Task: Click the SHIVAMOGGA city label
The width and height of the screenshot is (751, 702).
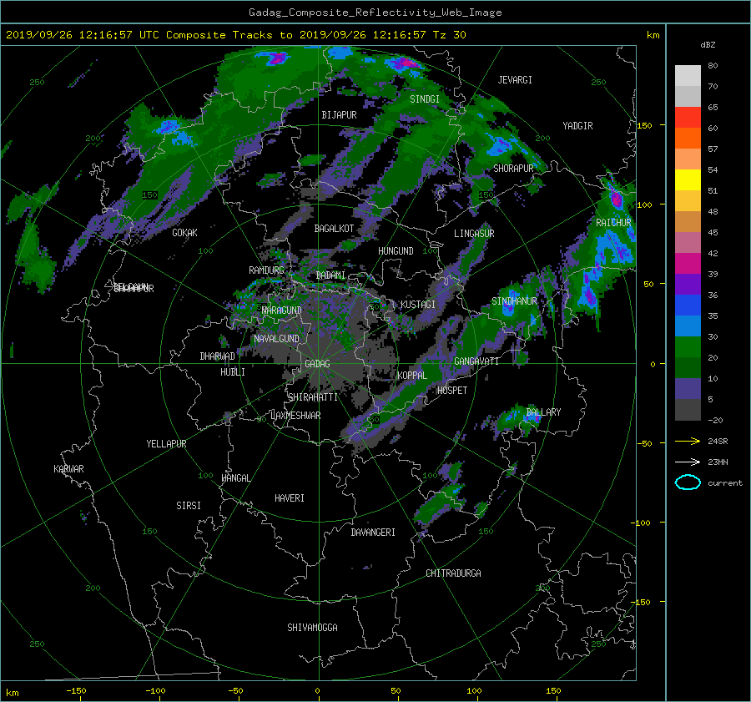Action: tap(312, 628)
